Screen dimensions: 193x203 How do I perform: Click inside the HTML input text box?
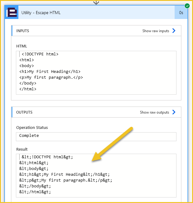tap(96, 73)
